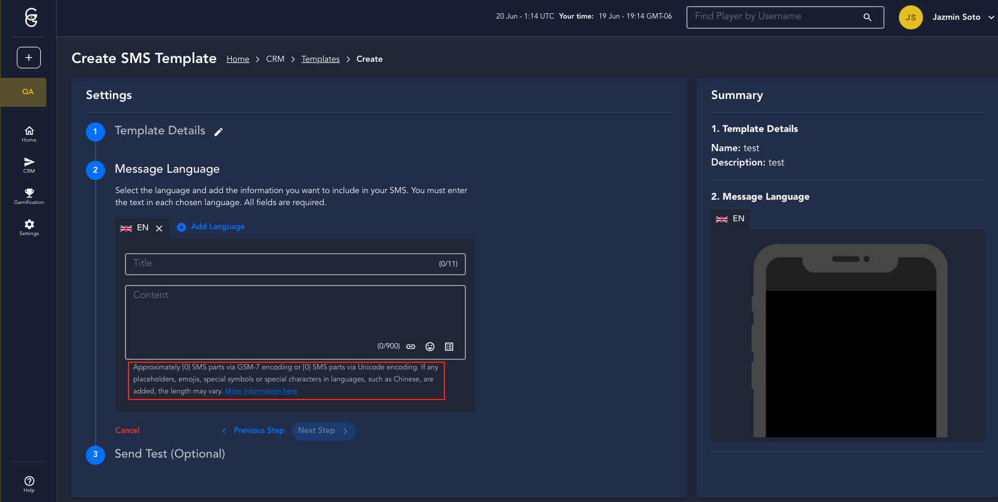Expand the Send Test step
Image resolution: width=998 pixels, height=502 pixels.
[169, 454]
